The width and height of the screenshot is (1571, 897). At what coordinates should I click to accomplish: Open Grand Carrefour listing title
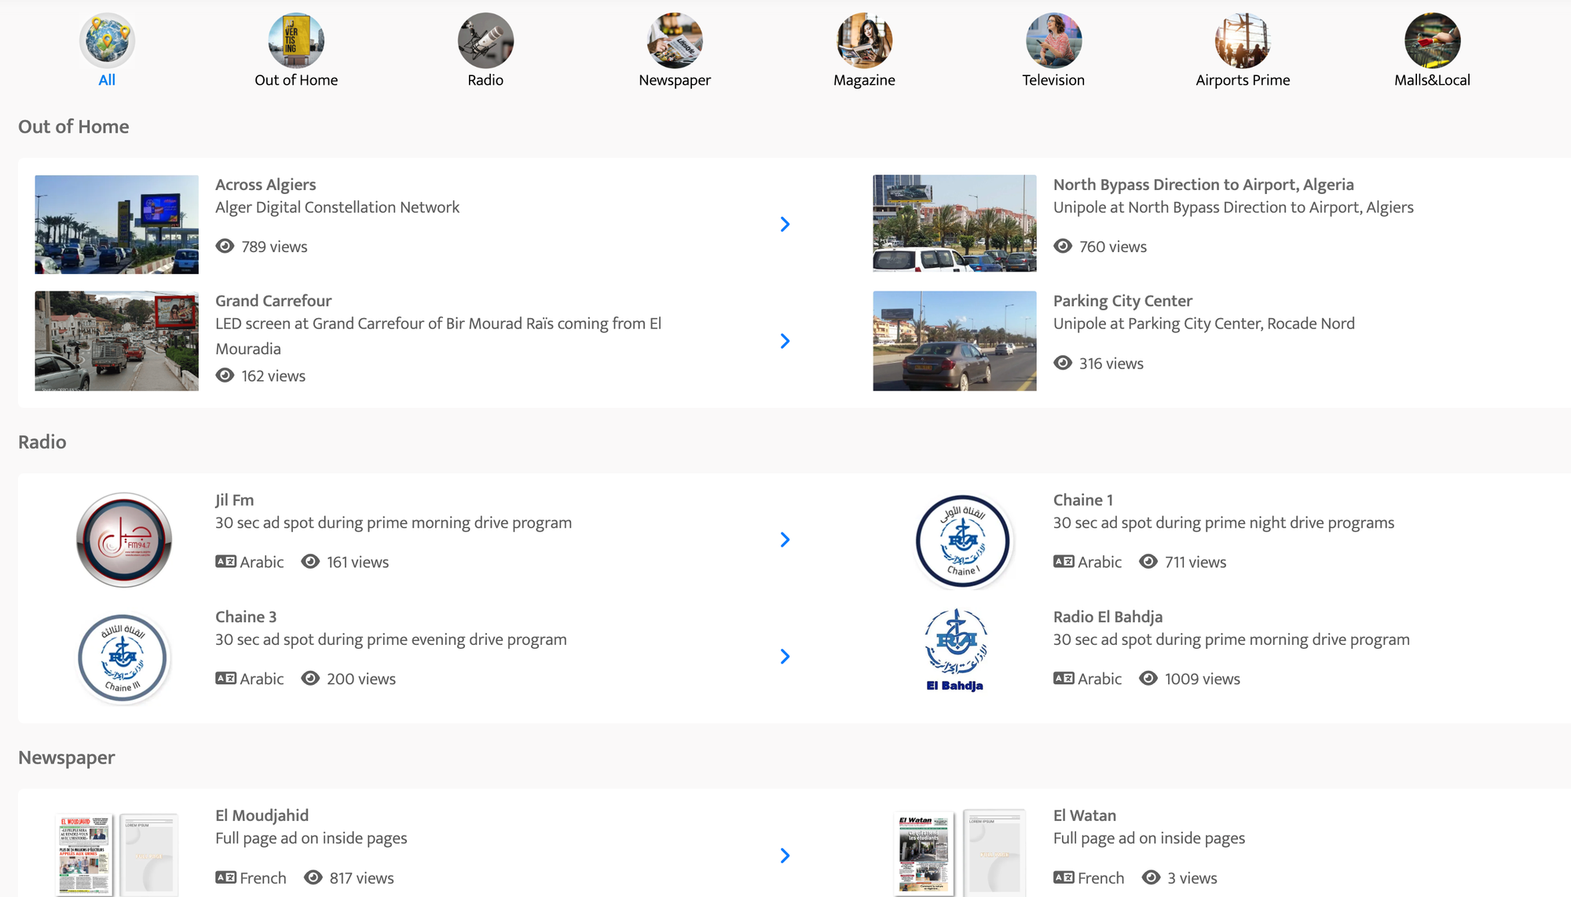click(x=273, y=301)
